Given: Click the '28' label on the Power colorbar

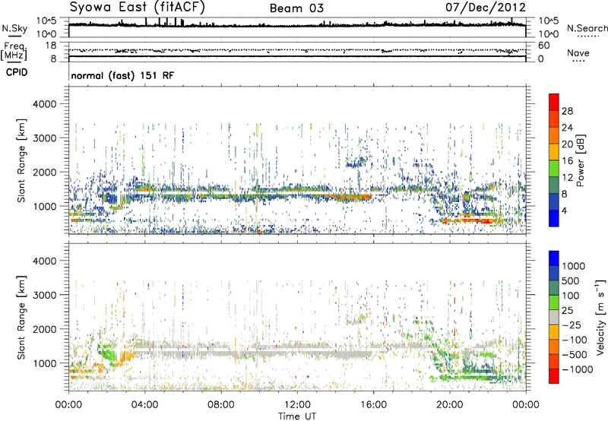Looking at the screenshot, I should [x=567, y=111].
